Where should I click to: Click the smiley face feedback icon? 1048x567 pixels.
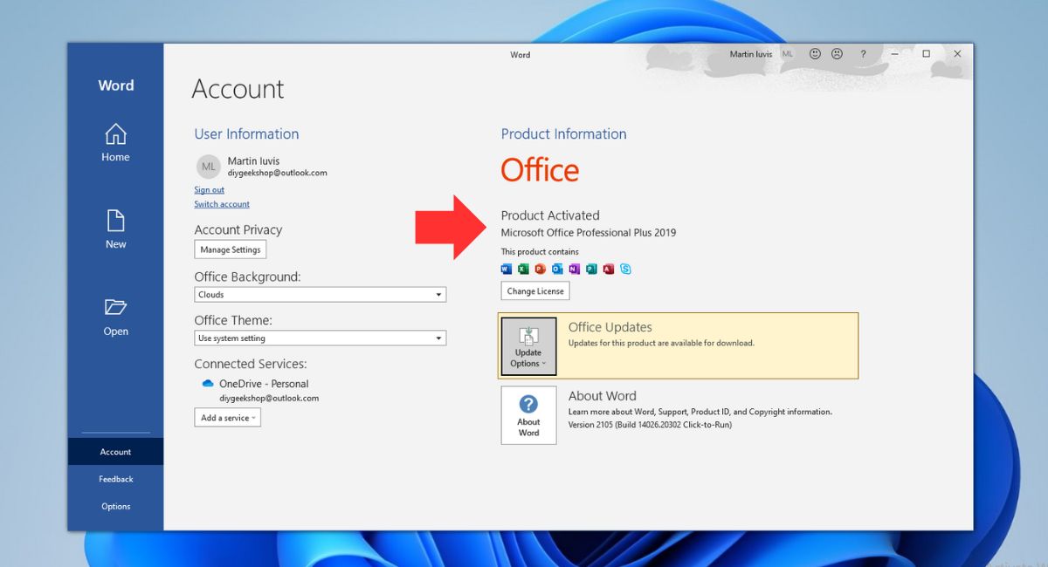pyautogui.click(x=815, y=54)
